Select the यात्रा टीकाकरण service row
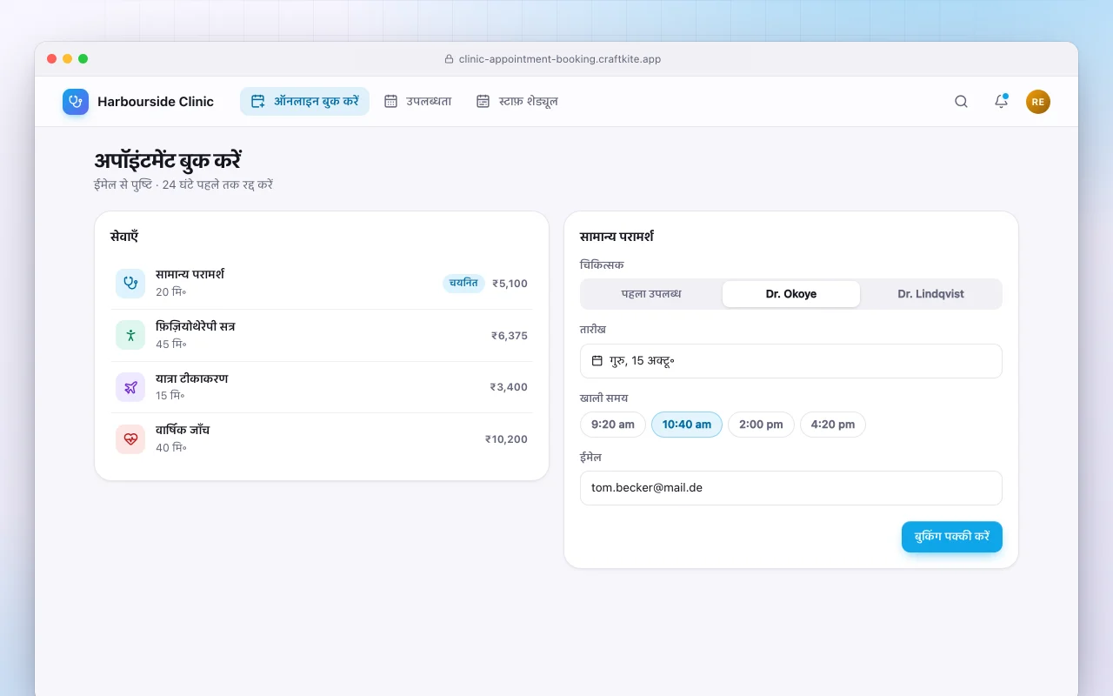This screenshot has width=1113, height=696. (x=322, y=387)
